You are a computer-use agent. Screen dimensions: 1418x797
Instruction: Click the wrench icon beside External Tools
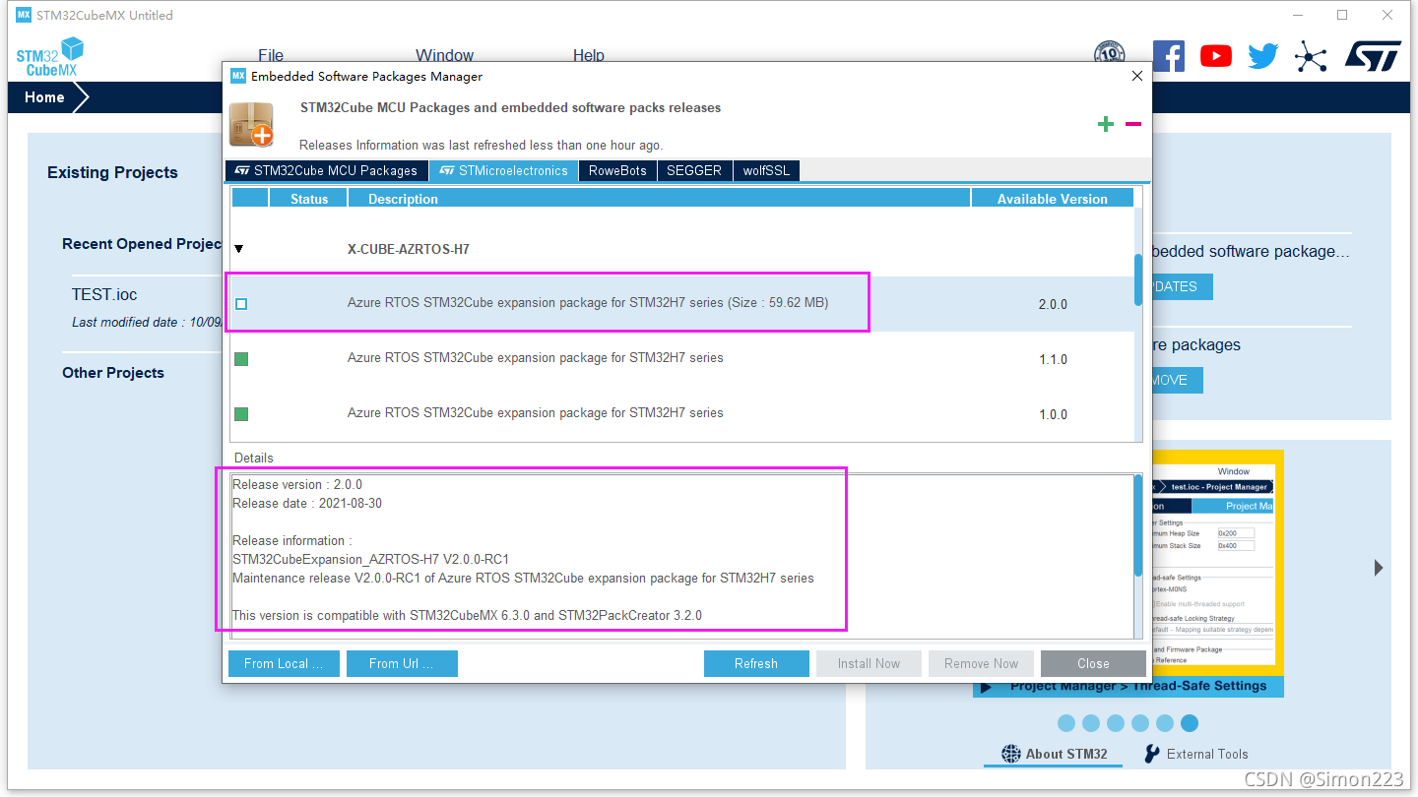(1151, 754)
